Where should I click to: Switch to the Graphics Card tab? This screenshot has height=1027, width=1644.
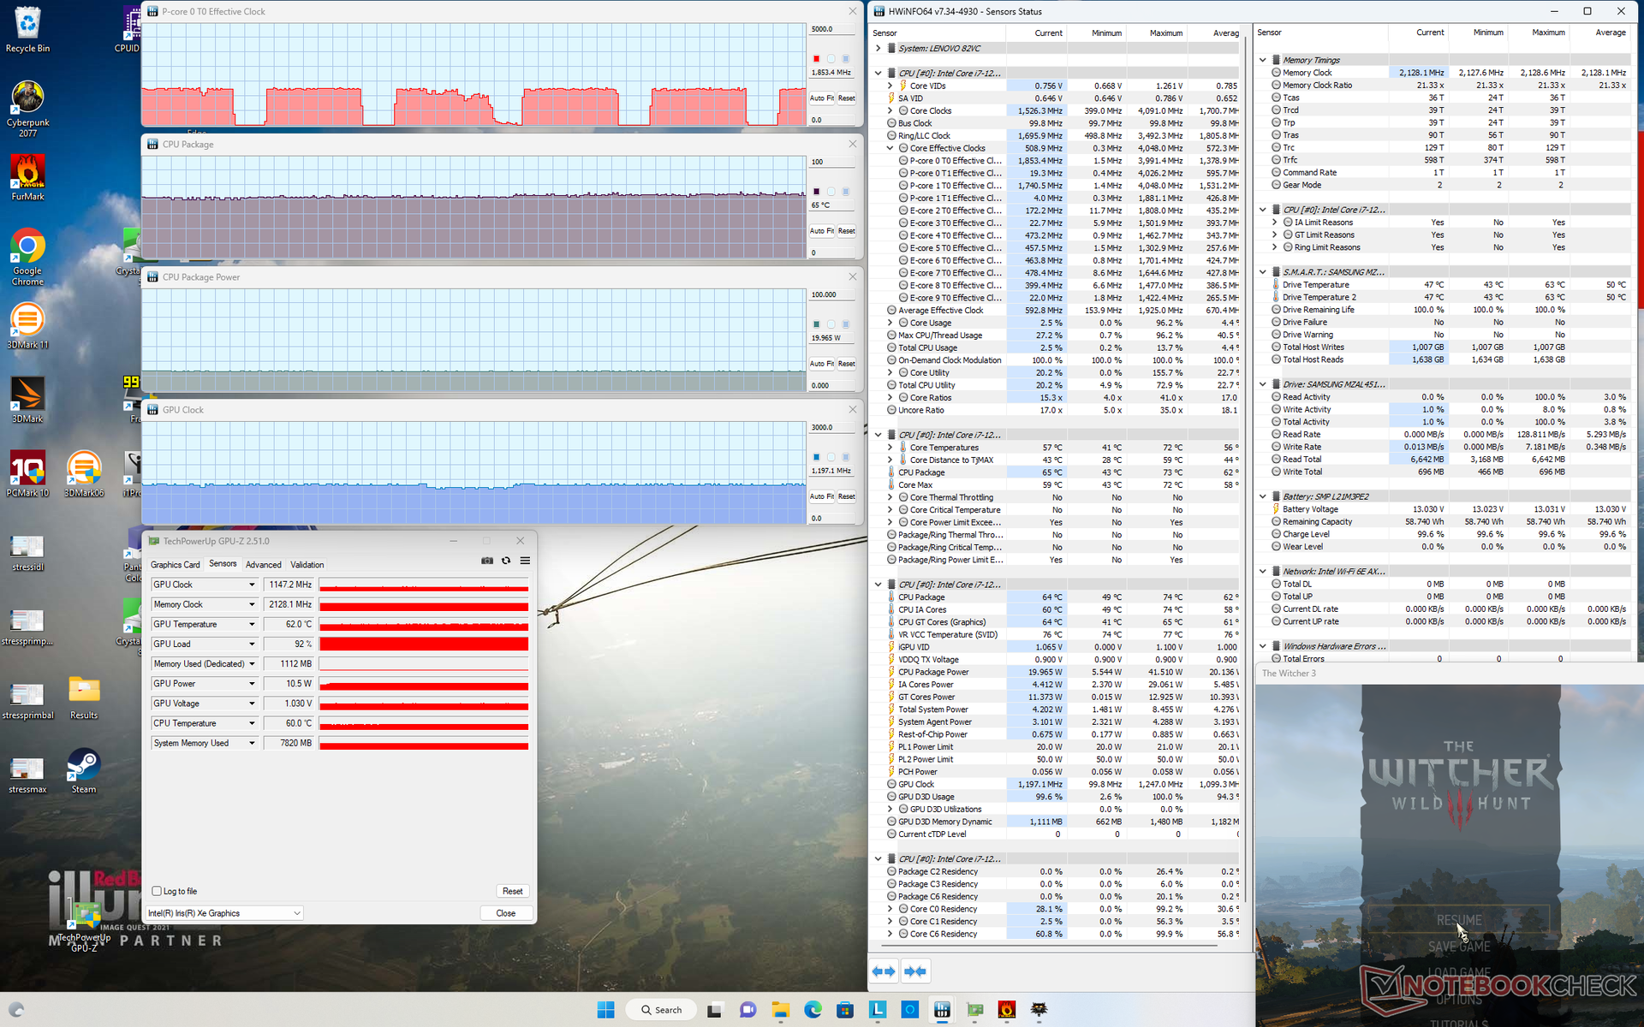[x=175, y=565]
